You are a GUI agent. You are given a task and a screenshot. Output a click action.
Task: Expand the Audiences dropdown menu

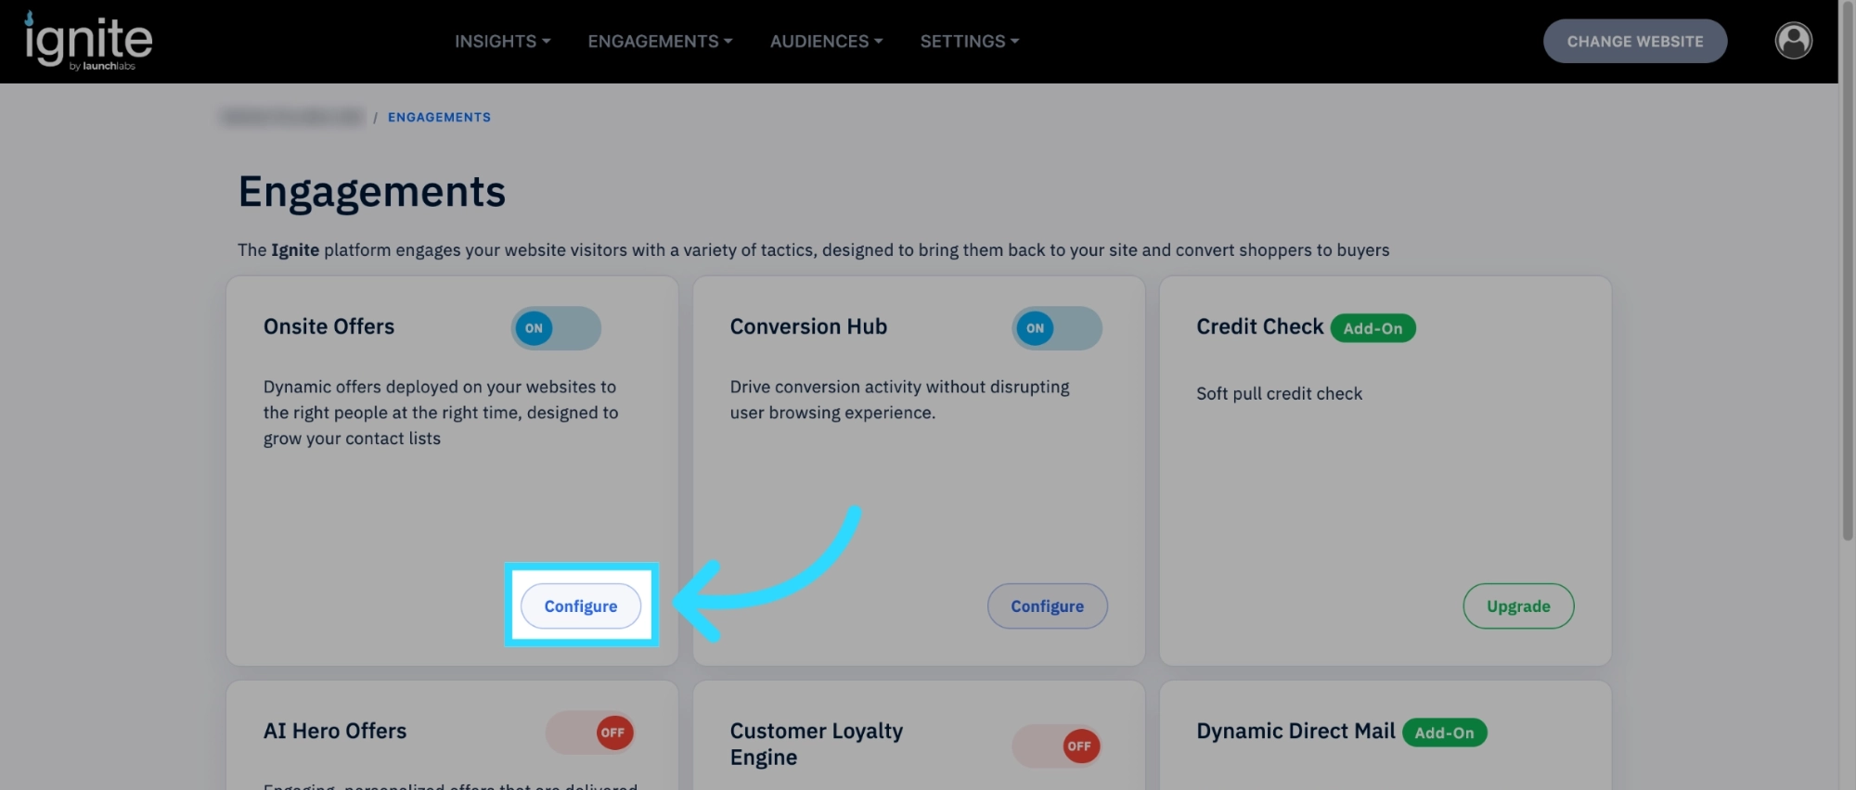[x=826, y=42]
